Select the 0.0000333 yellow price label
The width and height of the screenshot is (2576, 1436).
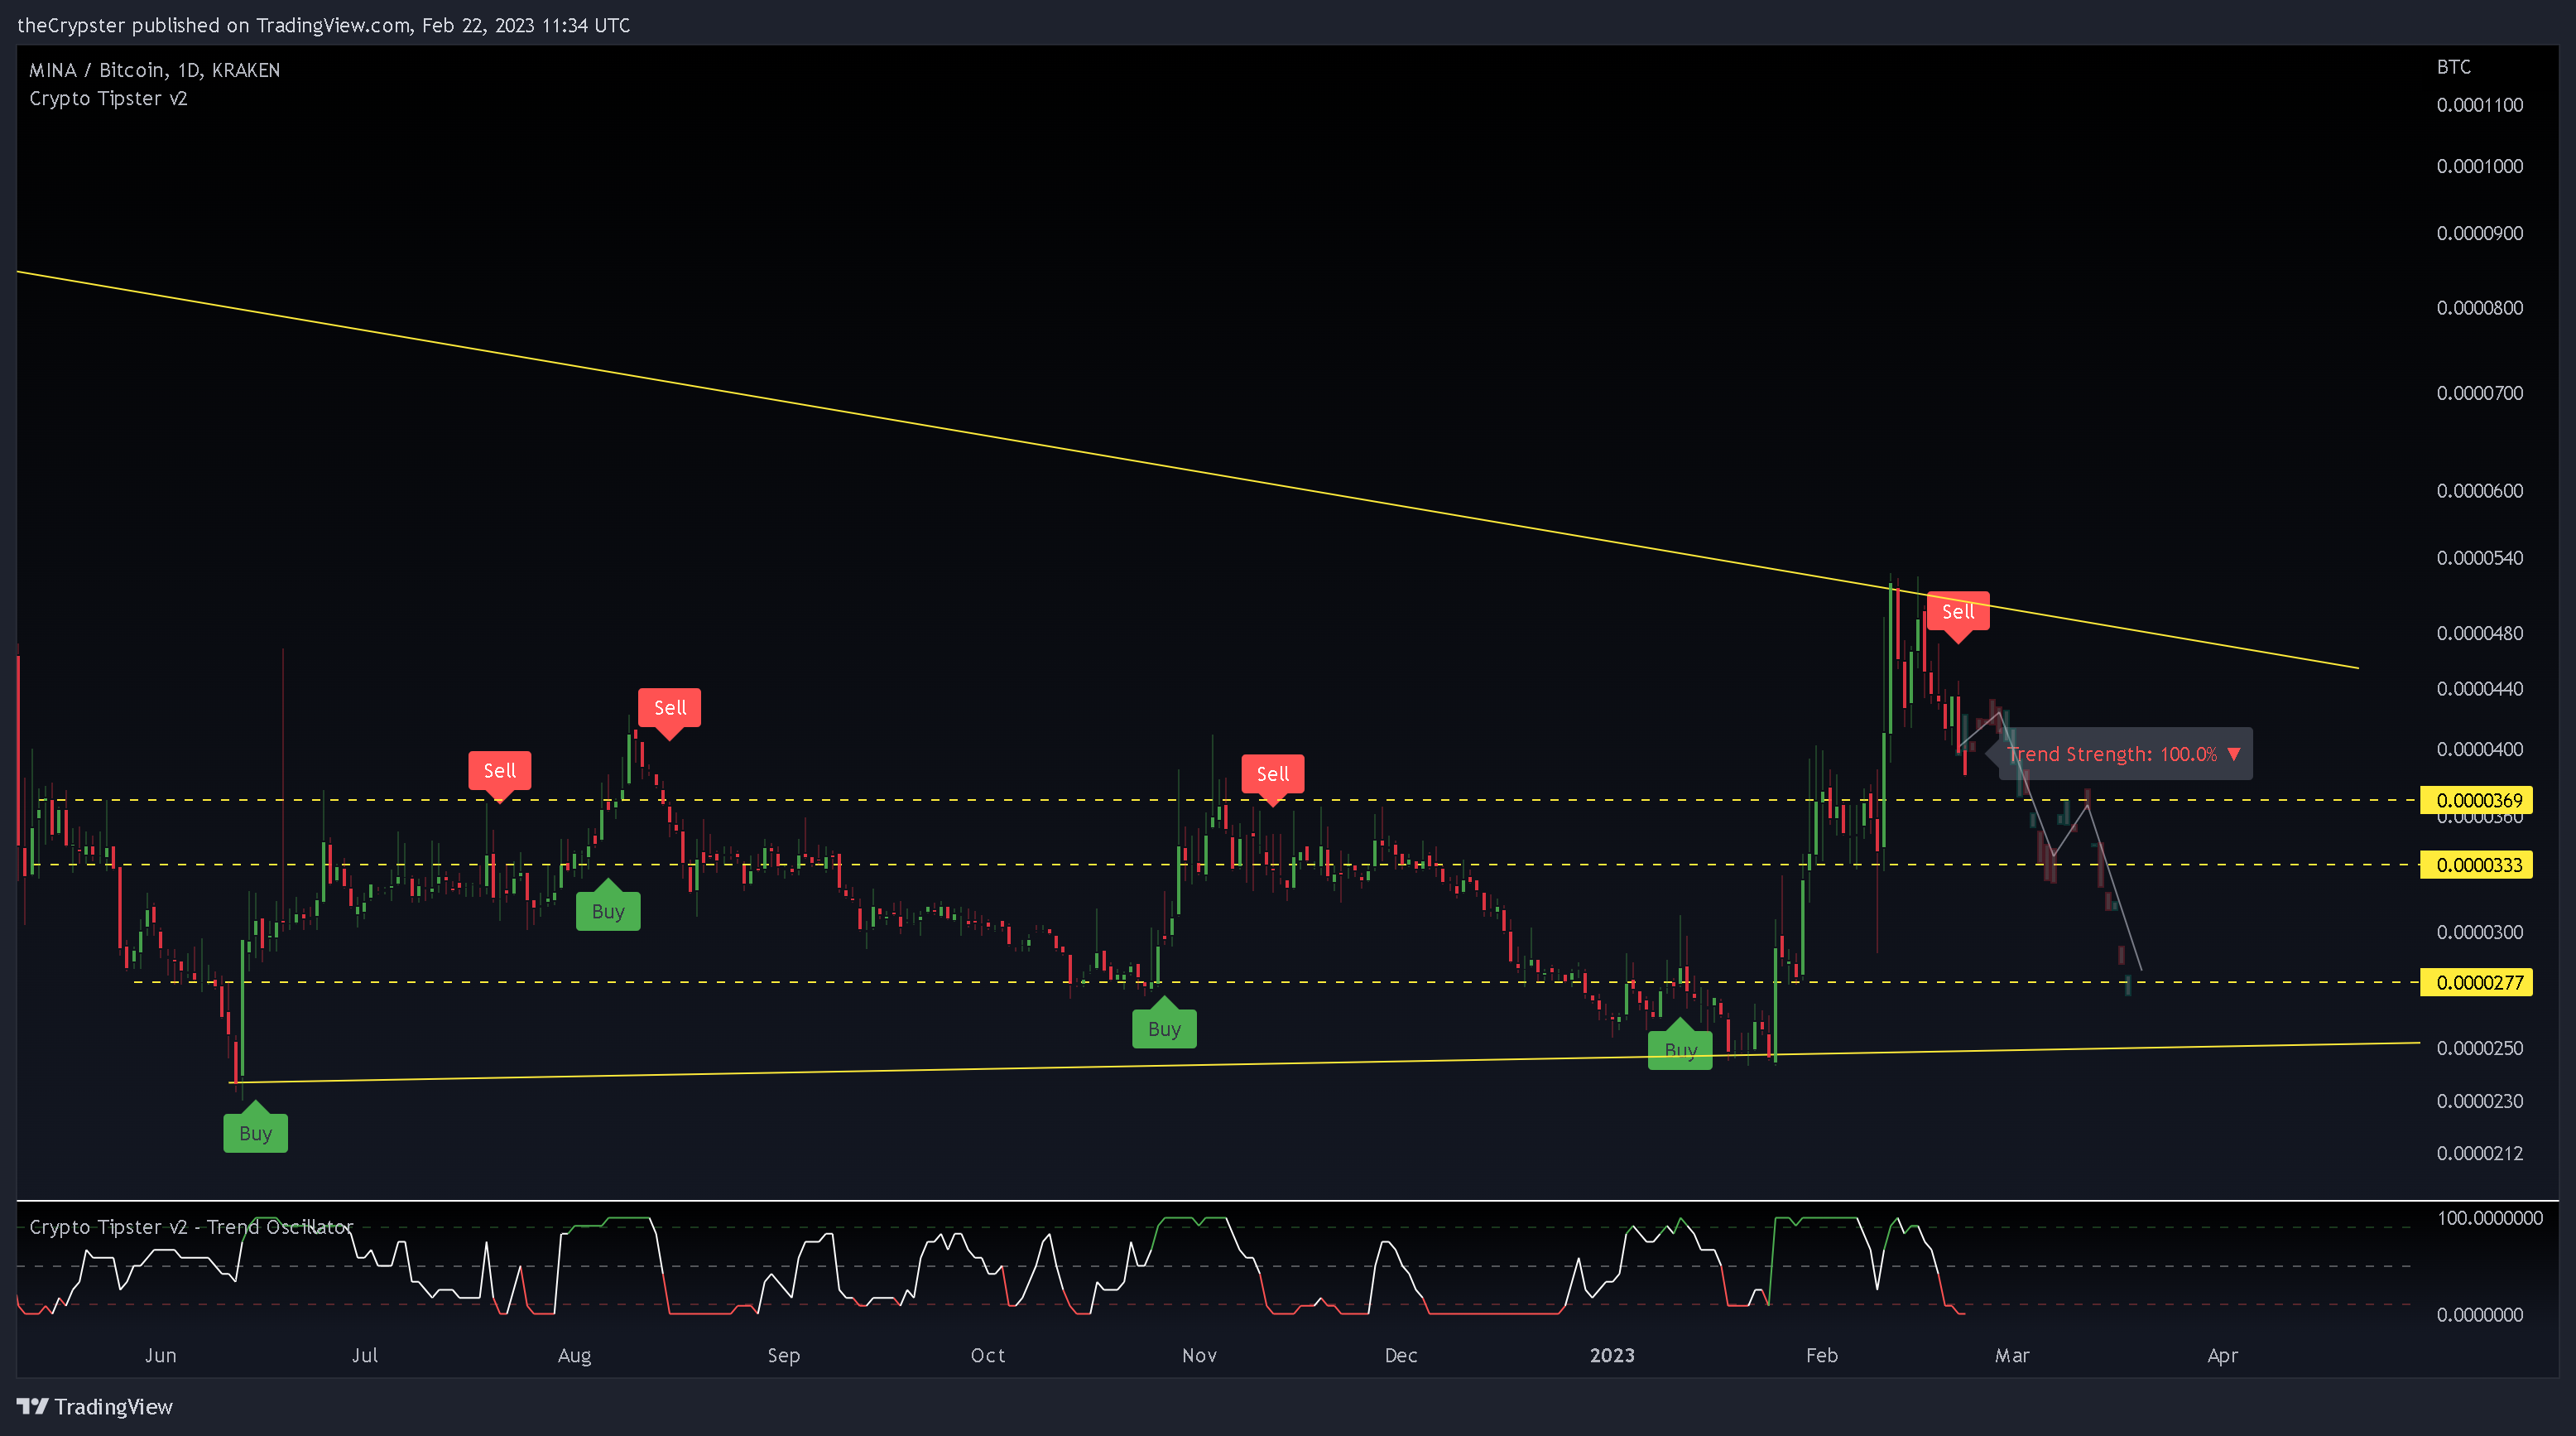point(2476,865)
